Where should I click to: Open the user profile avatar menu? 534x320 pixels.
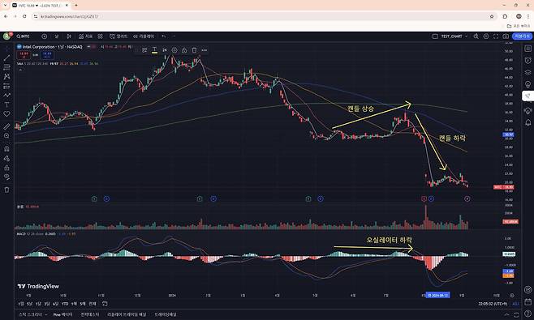[x=6, y=36]
